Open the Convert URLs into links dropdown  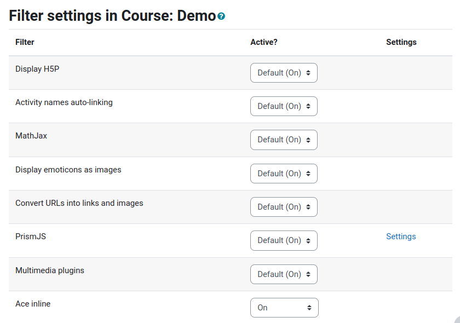[284, 206]
